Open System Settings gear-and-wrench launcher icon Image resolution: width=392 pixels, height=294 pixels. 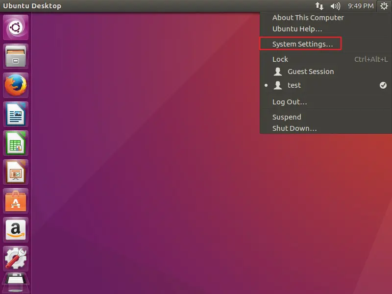point(16,259)
